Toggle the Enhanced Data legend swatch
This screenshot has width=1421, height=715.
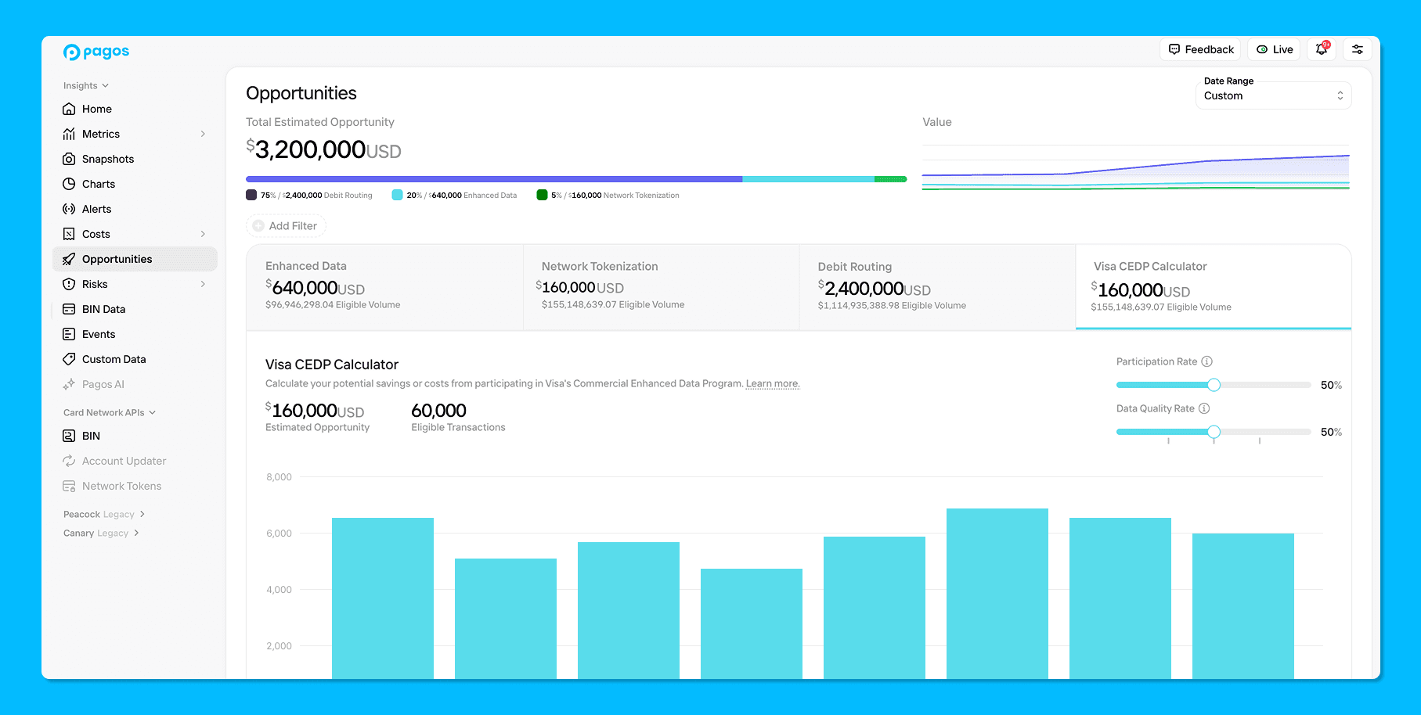[397, 195]
